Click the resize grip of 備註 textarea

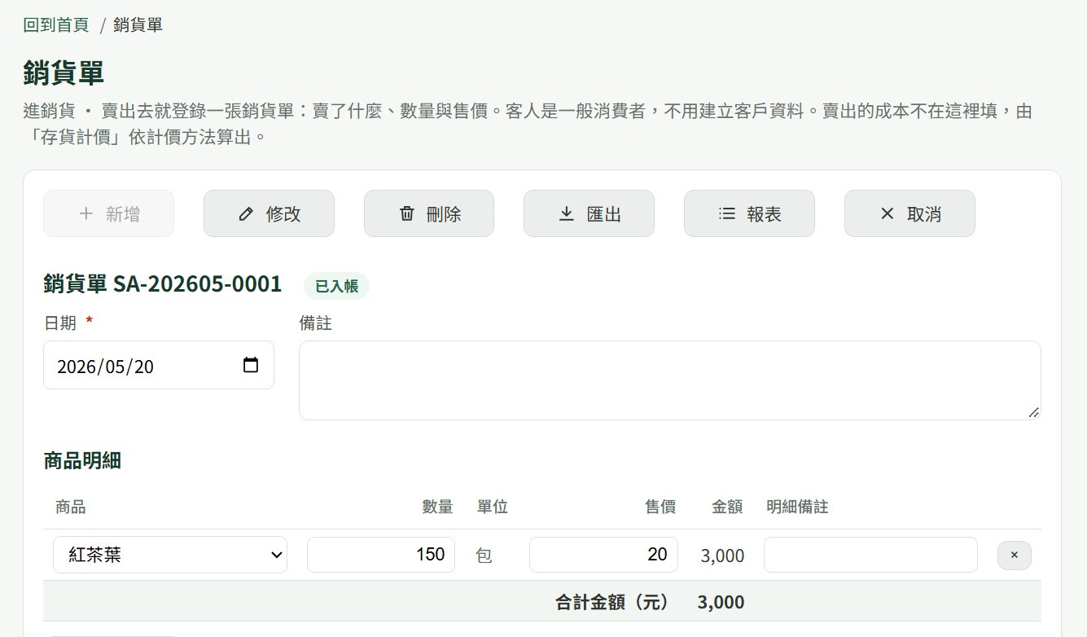(x=1034, y=413)
